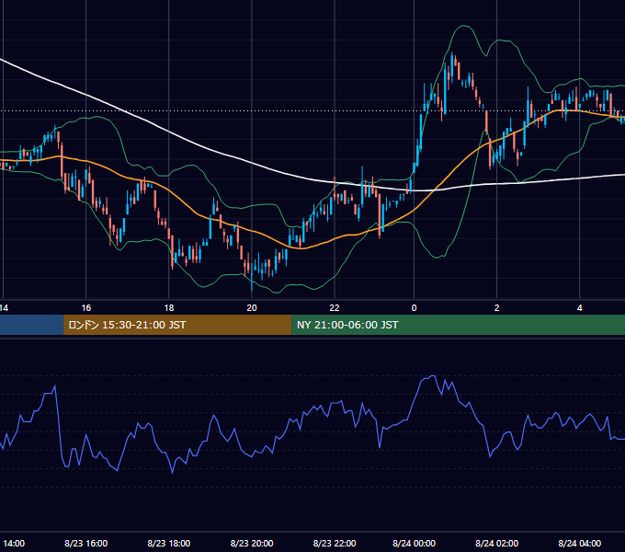Viewport: 625px width, 552px height.
Task: Click the 14:00 label on oscillator axis
Action: tap(14, 543)
